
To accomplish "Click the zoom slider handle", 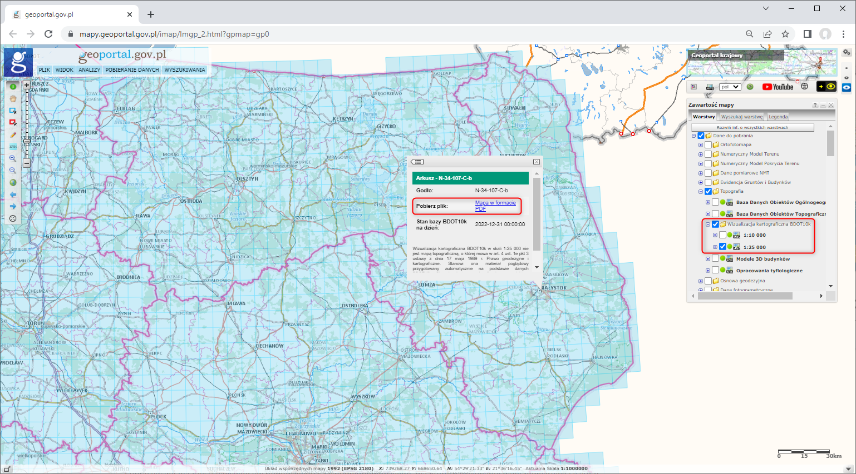I will click(26, 141).
